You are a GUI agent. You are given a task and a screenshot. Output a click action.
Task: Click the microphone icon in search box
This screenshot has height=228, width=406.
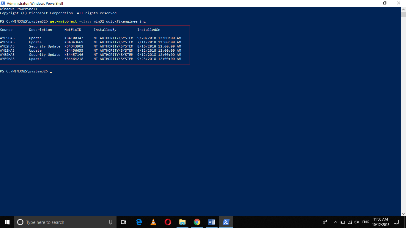[x=110, y=222]
